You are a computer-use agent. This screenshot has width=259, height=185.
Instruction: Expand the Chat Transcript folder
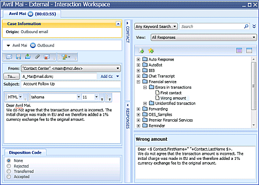(138, 76)
